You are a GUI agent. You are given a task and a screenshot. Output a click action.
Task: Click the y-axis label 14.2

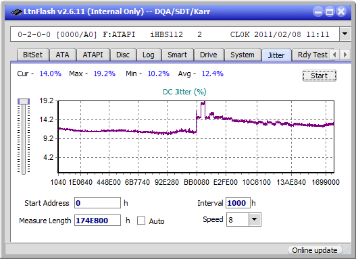(x=47, y=119)
